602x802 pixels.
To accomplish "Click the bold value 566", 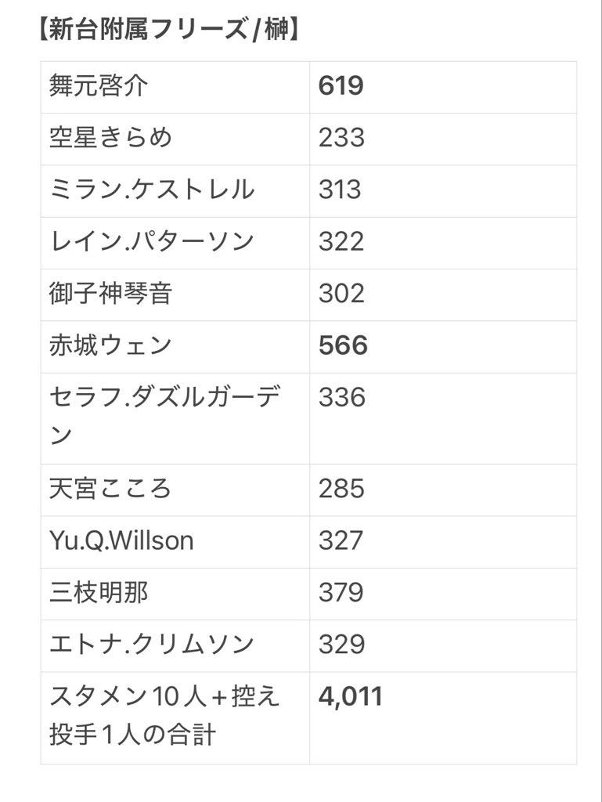I will [x=343, y=345].
